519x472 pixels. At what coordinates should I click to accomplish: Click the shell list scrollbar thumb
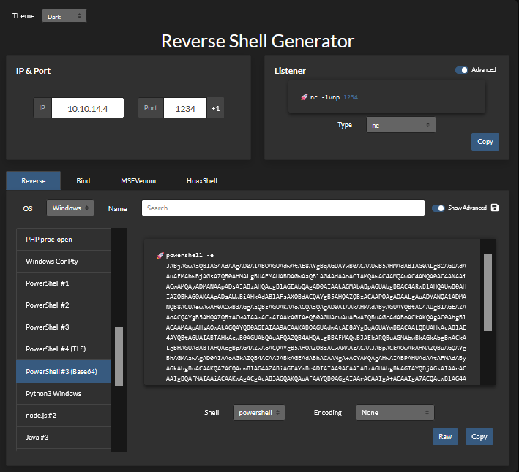click(x=119, y=357)
